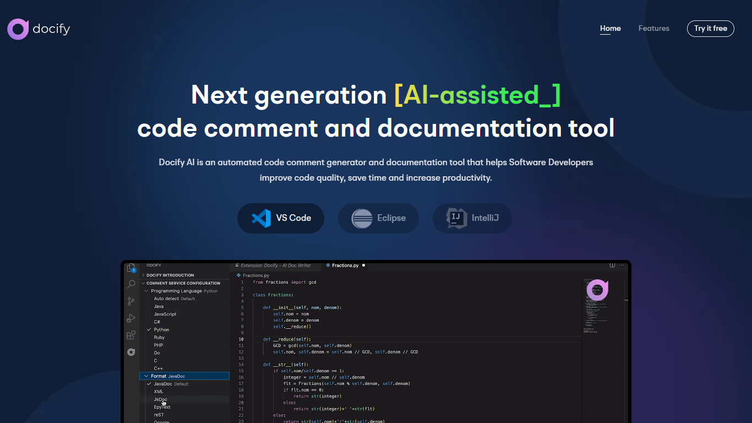Click 'from fractions import gcd' code line
The image size is (752, 423).
pyautogui.click(x=285, y=282)
